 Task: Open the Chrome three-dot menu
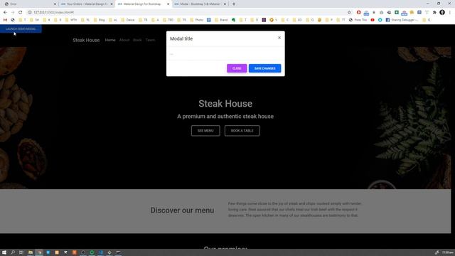coord(450,12)
